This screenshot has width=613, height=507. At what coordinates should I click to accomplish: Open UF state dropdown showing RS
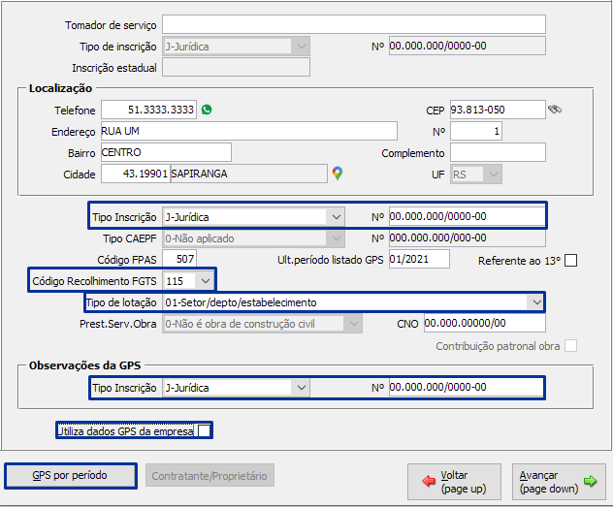493,174
